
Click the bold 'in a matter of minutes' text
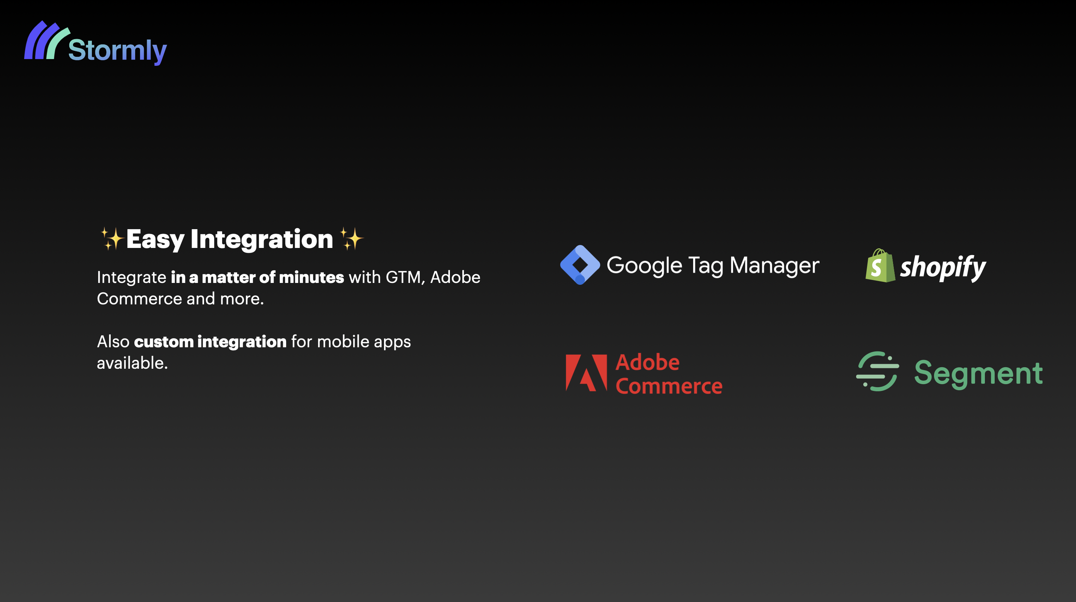point(257,277)
